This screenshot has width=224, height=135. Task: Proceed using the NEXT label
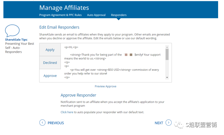159,123
